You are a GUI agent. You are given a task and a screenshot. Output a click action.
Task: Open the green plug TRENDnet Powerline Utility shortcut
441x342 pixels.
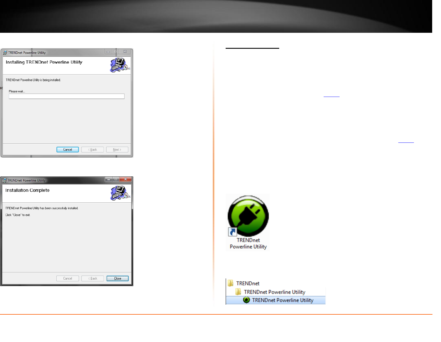coord(248,216)
